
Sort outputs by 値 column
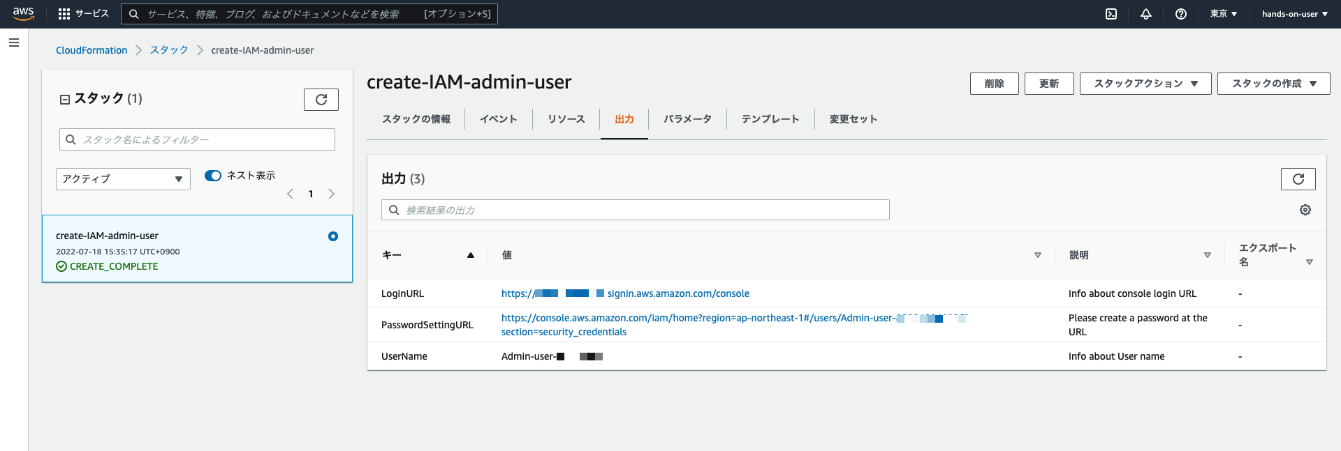(x=1038, y=255)
